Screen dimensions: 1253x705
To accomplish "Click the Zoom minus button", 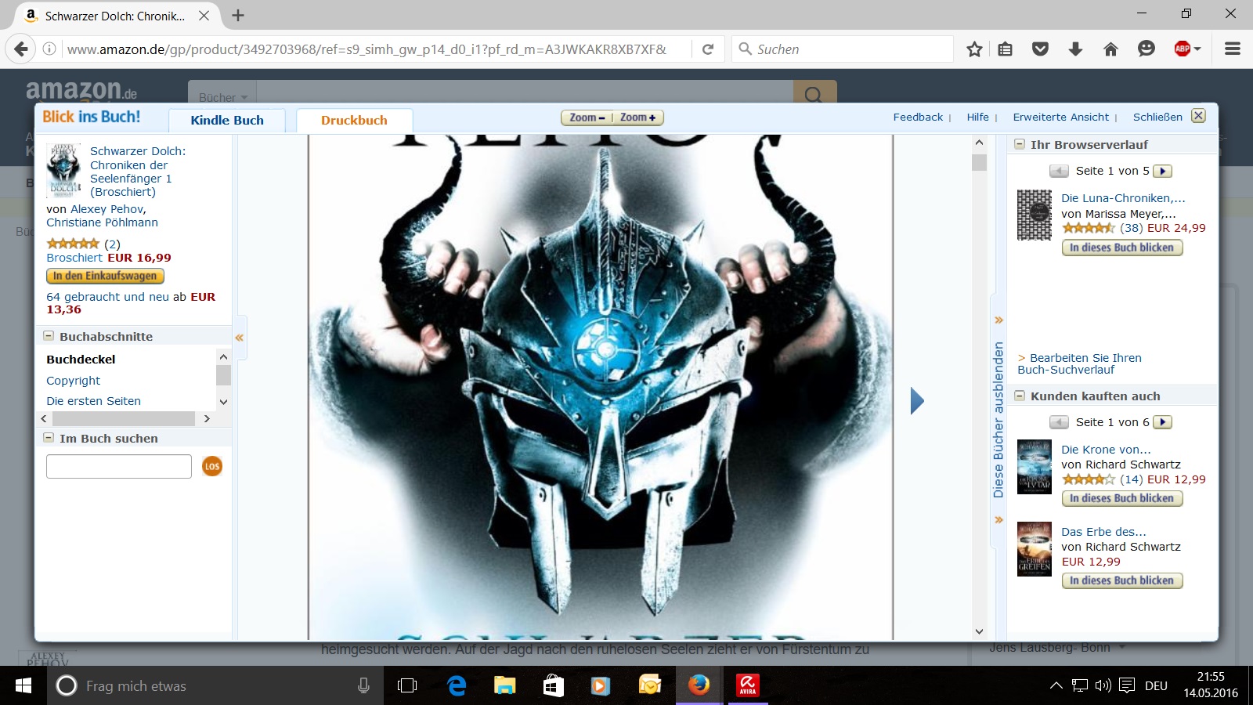I will click(x=587, y=117).
